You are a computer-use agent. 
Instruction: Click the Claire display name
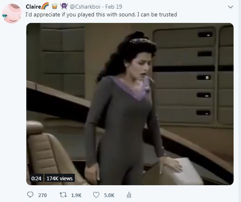[33, 7]
